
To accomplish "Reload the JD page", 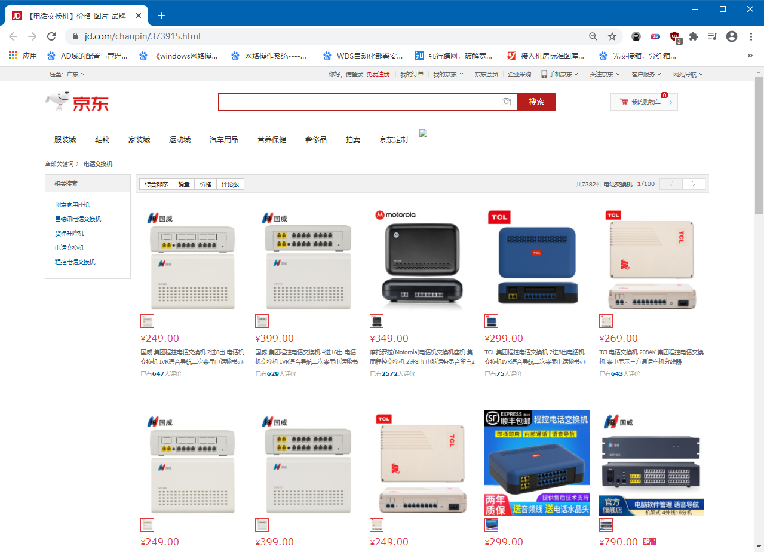I will (51, 36).
